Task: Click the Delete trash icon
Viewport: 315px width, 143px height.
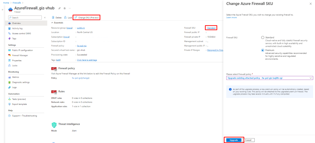Action: [53, 18]
